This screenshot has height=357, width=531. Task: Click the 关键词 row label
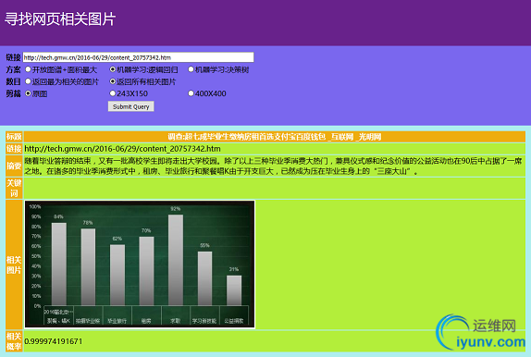coord(14,188)
